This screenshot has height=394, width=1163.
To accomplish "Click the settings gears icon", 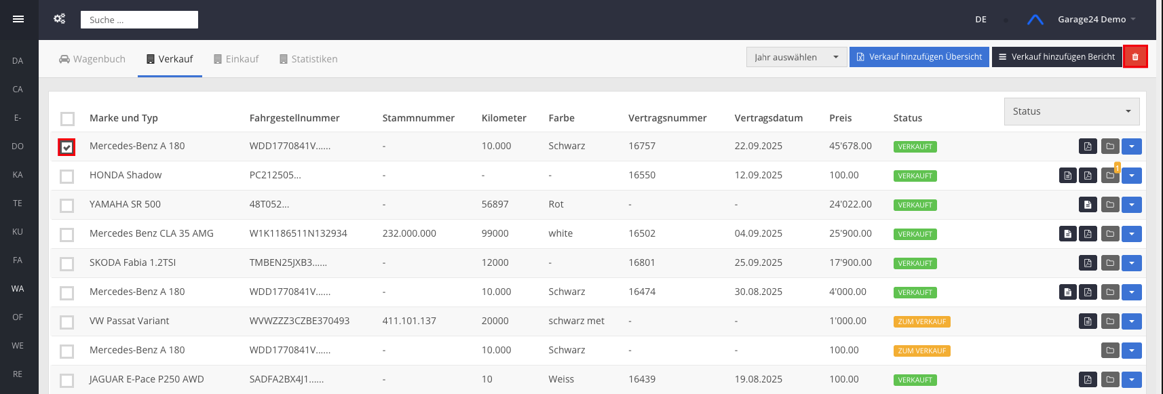I will click(60, 19).
